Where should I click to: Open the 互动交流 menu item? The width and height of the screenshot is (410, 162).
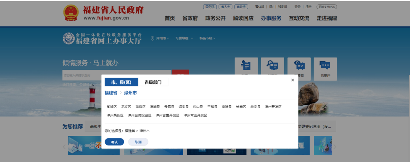[x=299, y=18]
